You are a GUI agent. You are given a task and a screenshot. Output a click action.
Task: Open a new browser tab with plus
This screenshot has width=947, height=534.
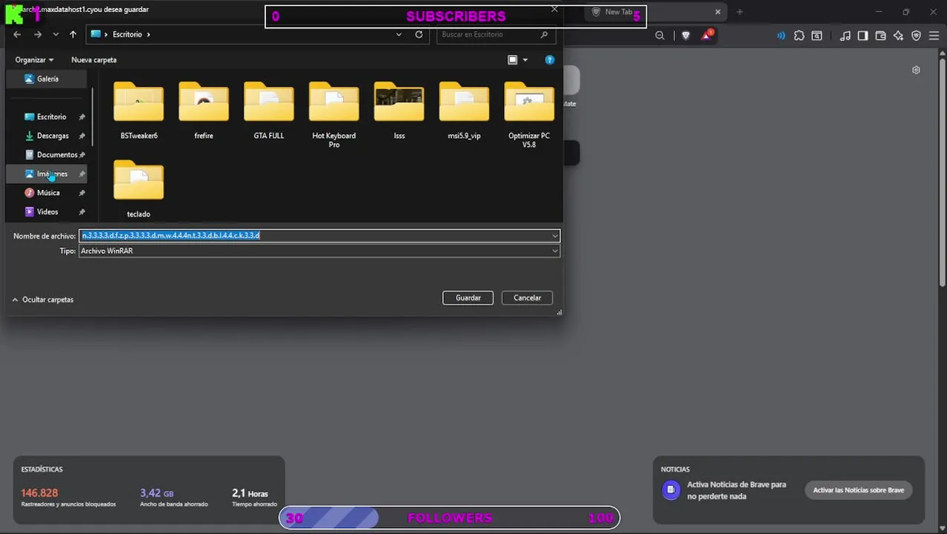pyautogui.click(x=740, y=12)
